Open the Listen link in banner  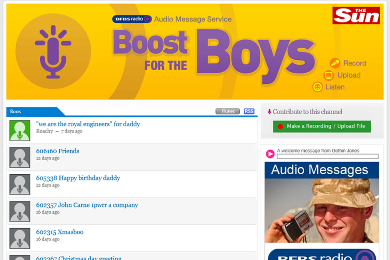click(335, 87)
